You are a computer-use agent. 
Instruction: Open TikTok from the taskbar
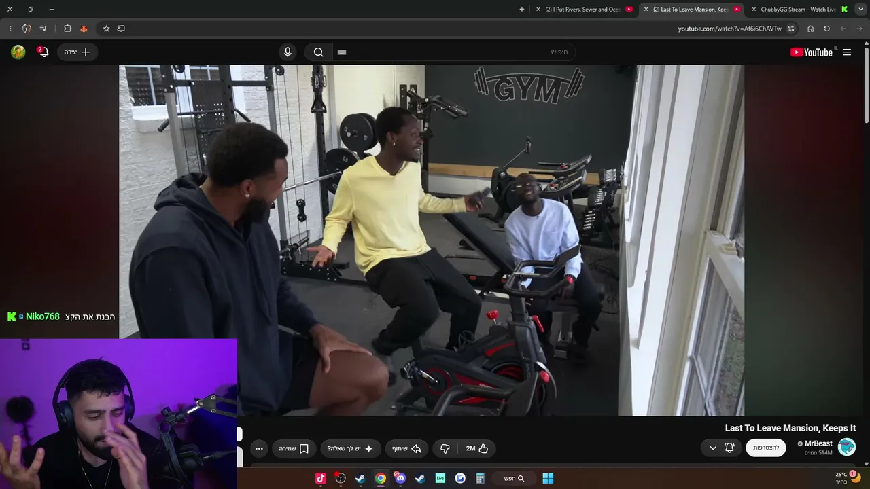point(321,478)
